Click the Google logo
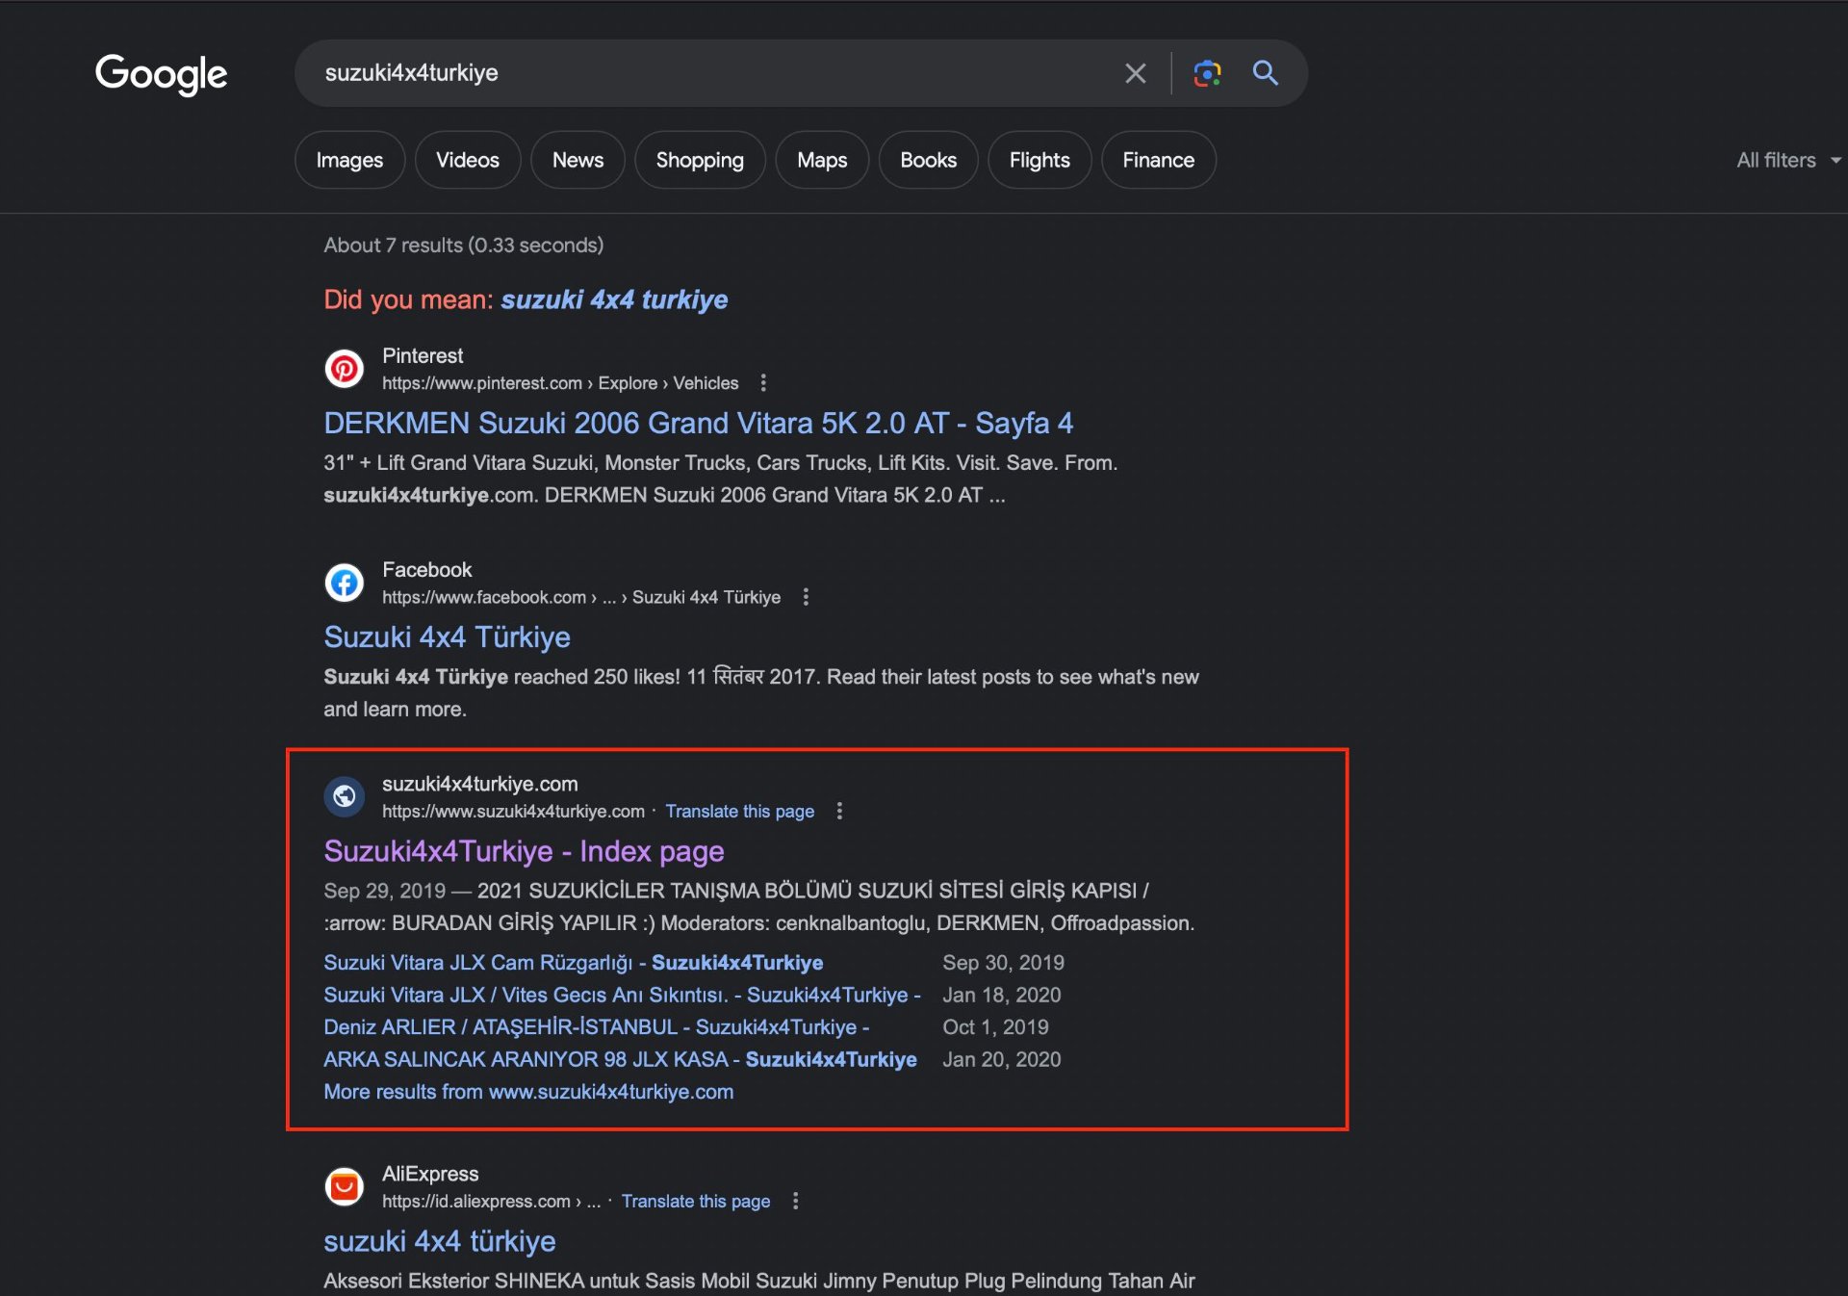 [x=161, y=74]
